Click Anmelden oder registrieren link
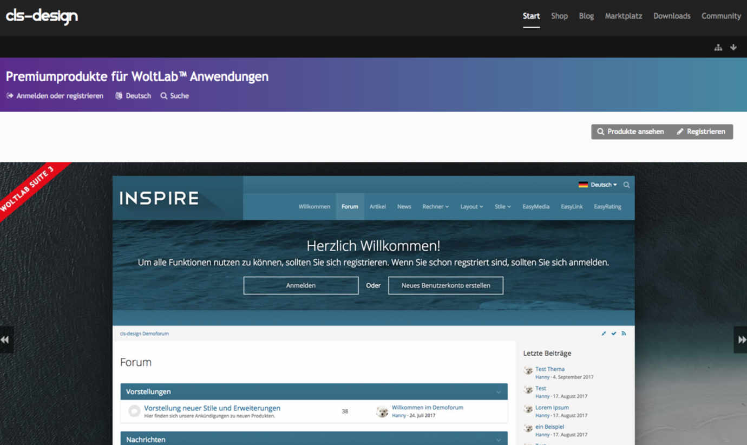This screenshot has width=747, height=445. (55, 96)
